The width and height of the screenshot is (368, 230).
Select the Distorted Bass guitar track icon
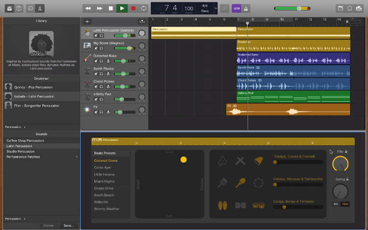[x=87, y=58]
